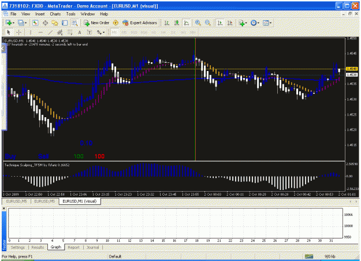This screenshot has height=261, width=361.
Task: Select the M1 timeframe button
Action: (114, 32)
